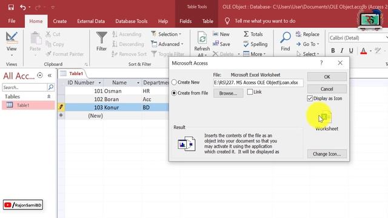Click the New record button
The height and width of the screenshot is (218, 388).
[221, 34]
